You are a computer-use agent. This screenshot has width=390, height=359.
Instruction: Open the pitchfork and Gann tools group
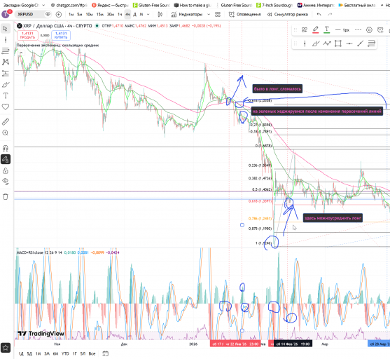(5, 62)
